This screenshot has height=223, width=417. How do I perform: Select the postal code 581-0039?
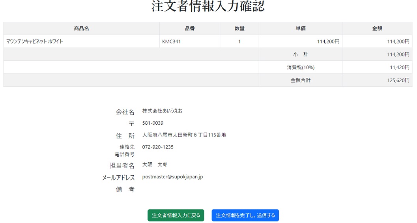tap(153, 123)
